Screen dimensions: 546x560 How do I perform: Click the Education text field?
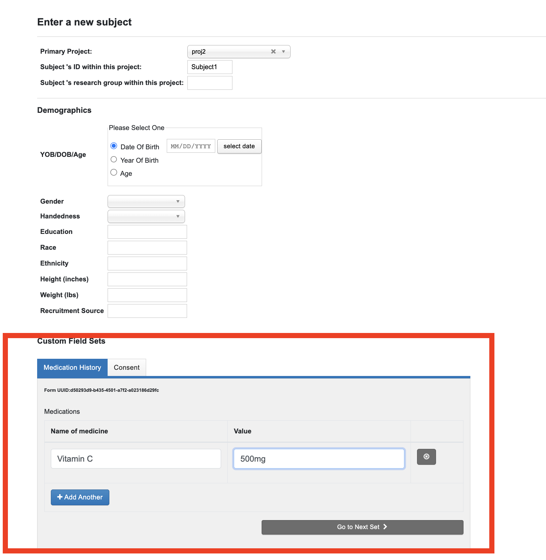tap(147, 232)
